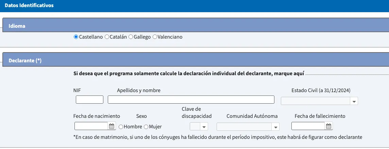Choose Catalán as the language
The image size is (389, 149).
[107, 37]
